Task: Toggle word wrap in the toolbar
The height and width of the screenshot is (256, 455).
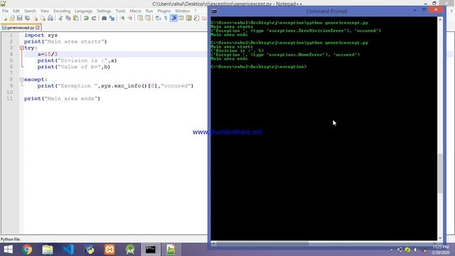Action: coord(158,18)
